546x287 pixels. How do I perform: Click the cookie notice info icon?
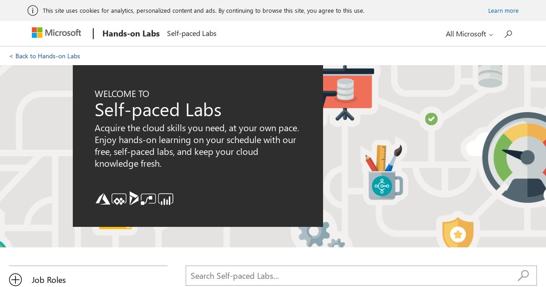click(33, 10)
